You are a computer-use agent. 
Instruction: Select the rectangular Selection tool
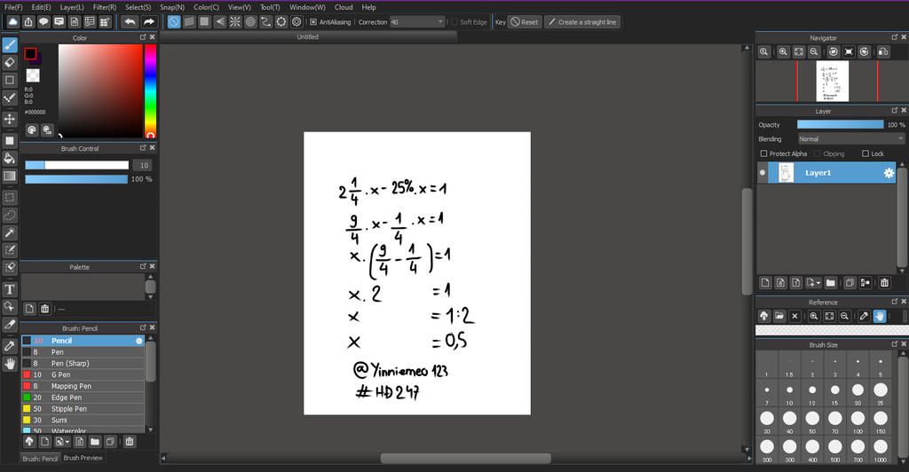point(10,198)
